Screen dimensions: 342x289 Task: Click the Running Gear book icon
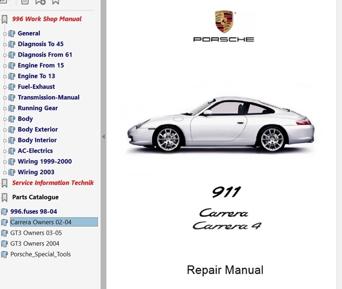click(x=12, y=109)
